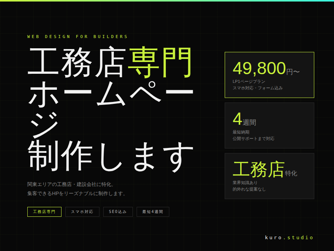Click the 最短4週間 tag button

pos(153,212)
